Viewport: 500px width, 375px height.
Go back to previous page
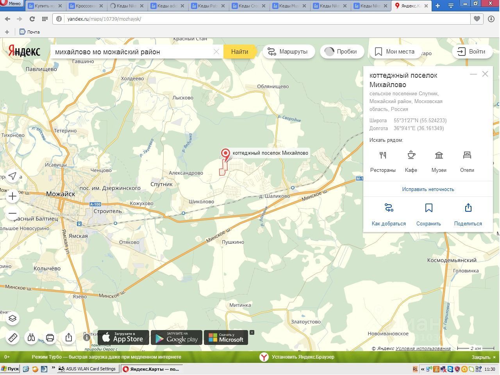point(7,19)
